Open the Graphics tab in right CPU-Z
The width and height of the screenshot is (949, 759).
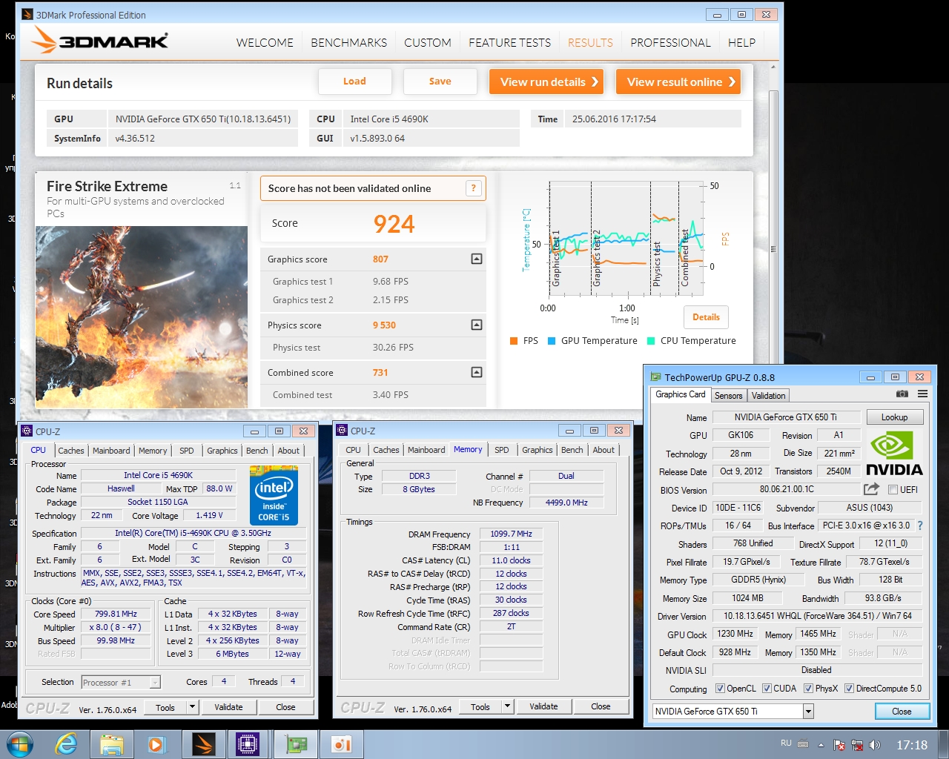(538, 450)
